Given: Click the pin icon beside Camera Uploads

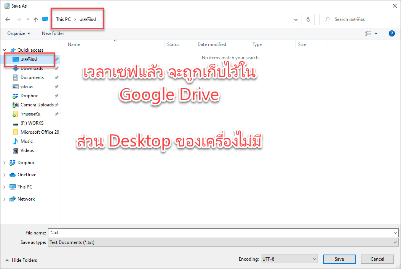Looking at the screenshot, I should click(x=57, y=105).
